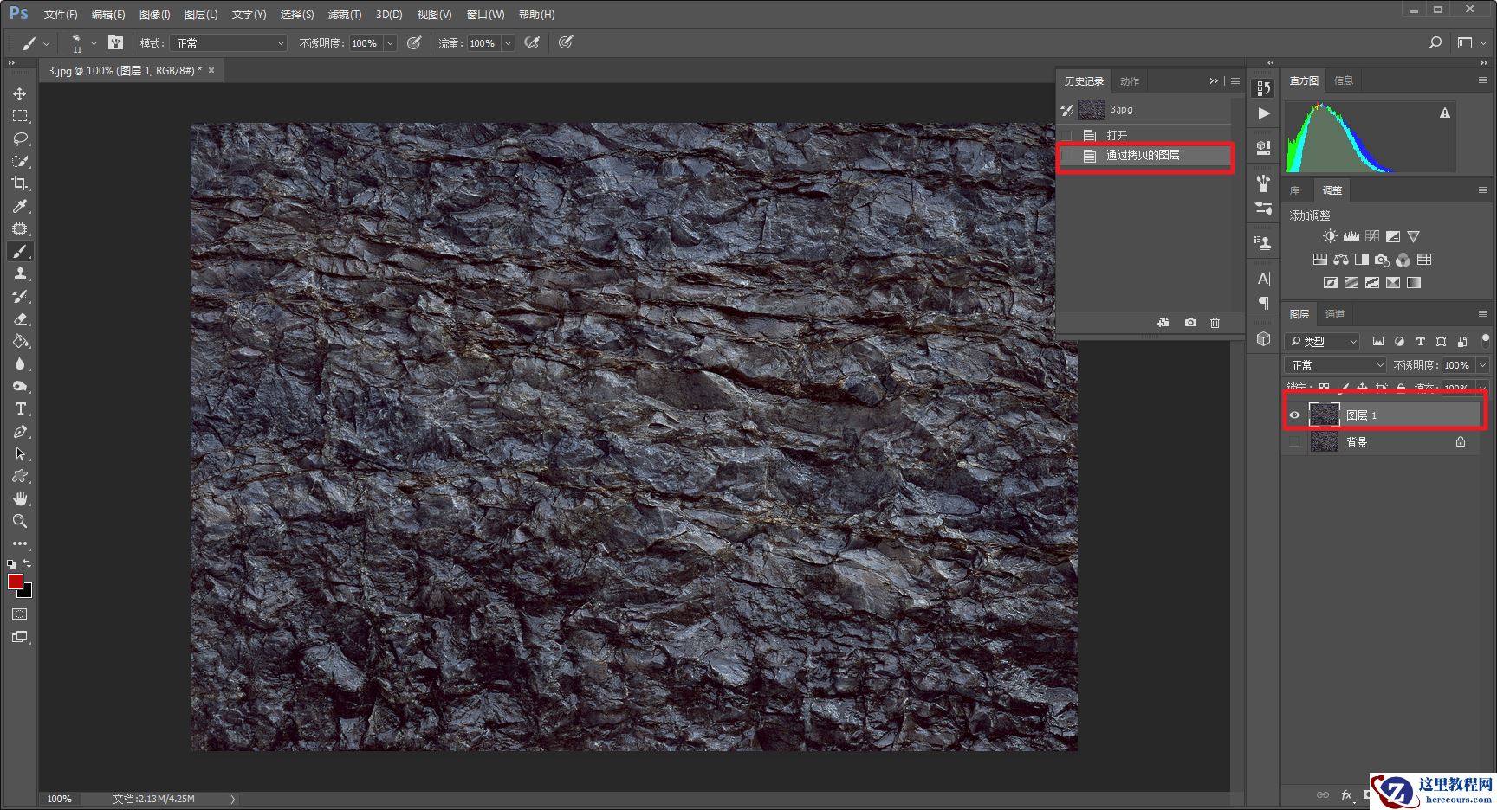Screen dimensions: 1497x810
Task: Open the layer blend mode 正常 dropdown
Action: click(x=1335, y=365)
